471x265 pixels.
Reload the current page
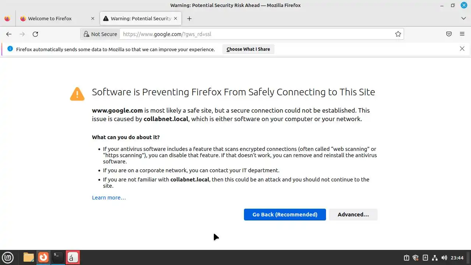coord(35,34)
